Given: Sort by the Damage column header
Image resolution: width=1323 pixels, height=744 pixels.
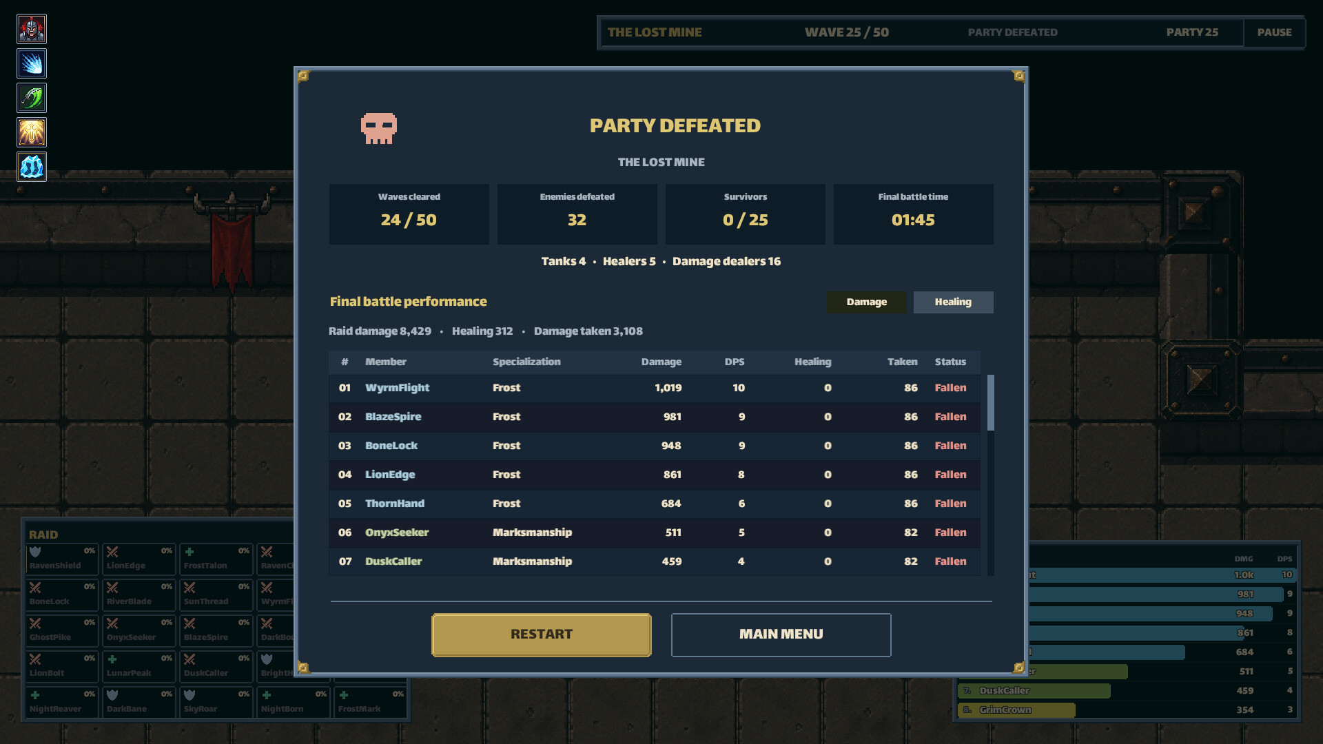Looking at the screenshot, I should tap(661, 362).
